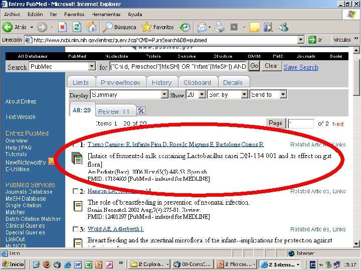Open document icon for result 3
The image size is (361, 271).
[78, 243]
